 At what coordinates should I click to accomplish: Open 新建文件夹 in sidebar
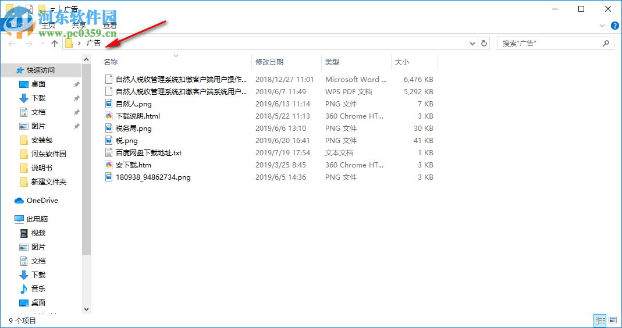click(49, 182)
